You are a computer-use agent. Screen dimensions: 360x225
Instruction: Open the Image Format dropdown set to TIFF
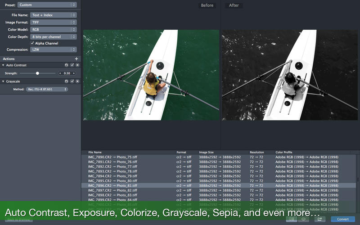tap(53, 22)
